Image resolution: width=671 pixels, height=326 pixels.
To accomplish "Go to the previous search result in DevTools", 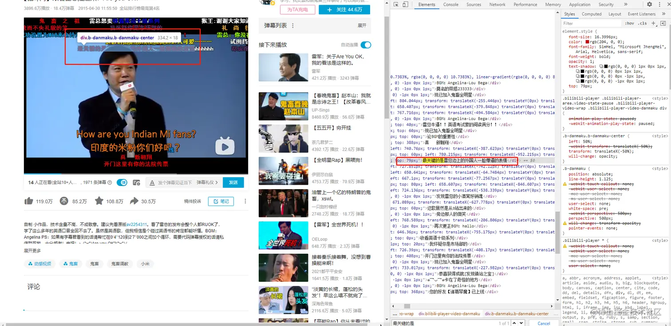I will [514, 323].
